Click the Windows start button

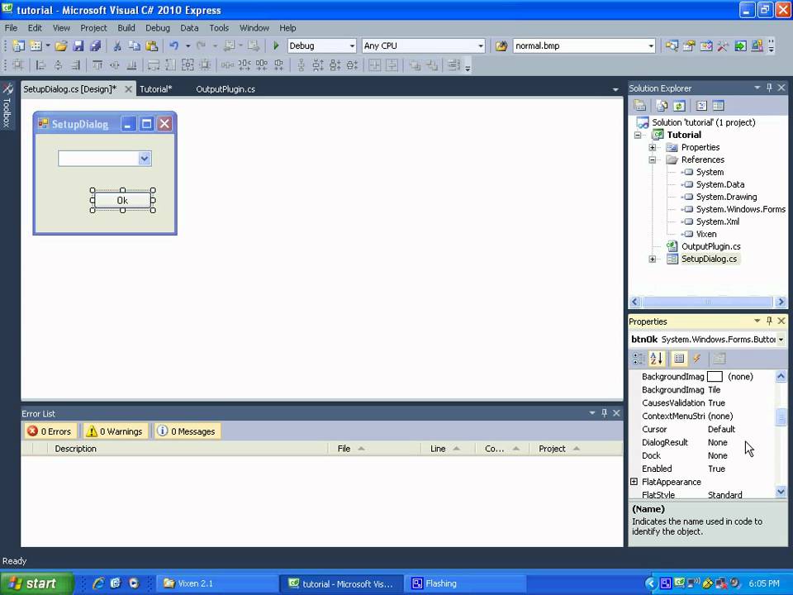[x=36, y=583]
